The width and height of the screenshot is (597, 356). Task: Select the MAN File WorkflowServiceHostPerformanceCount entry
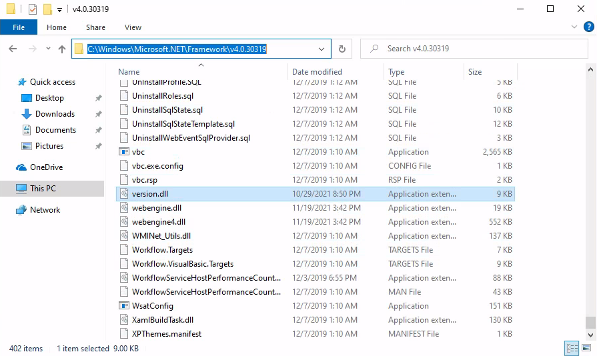pyautogui.click(x=206, y=292)
